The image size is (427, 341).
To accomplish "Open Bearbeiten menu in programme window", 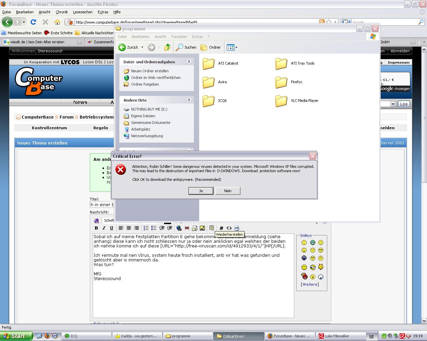I will point(140,37).
